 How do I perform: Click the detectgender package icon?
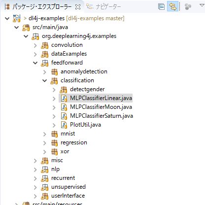coord(64,90)
